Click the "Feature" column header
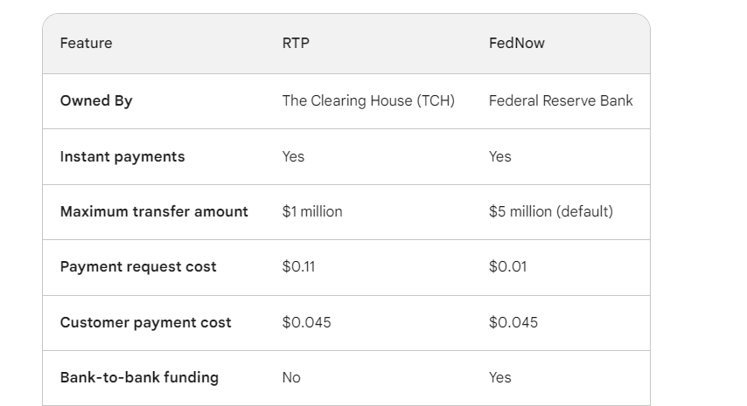747x406 pixels. point(86,43)
